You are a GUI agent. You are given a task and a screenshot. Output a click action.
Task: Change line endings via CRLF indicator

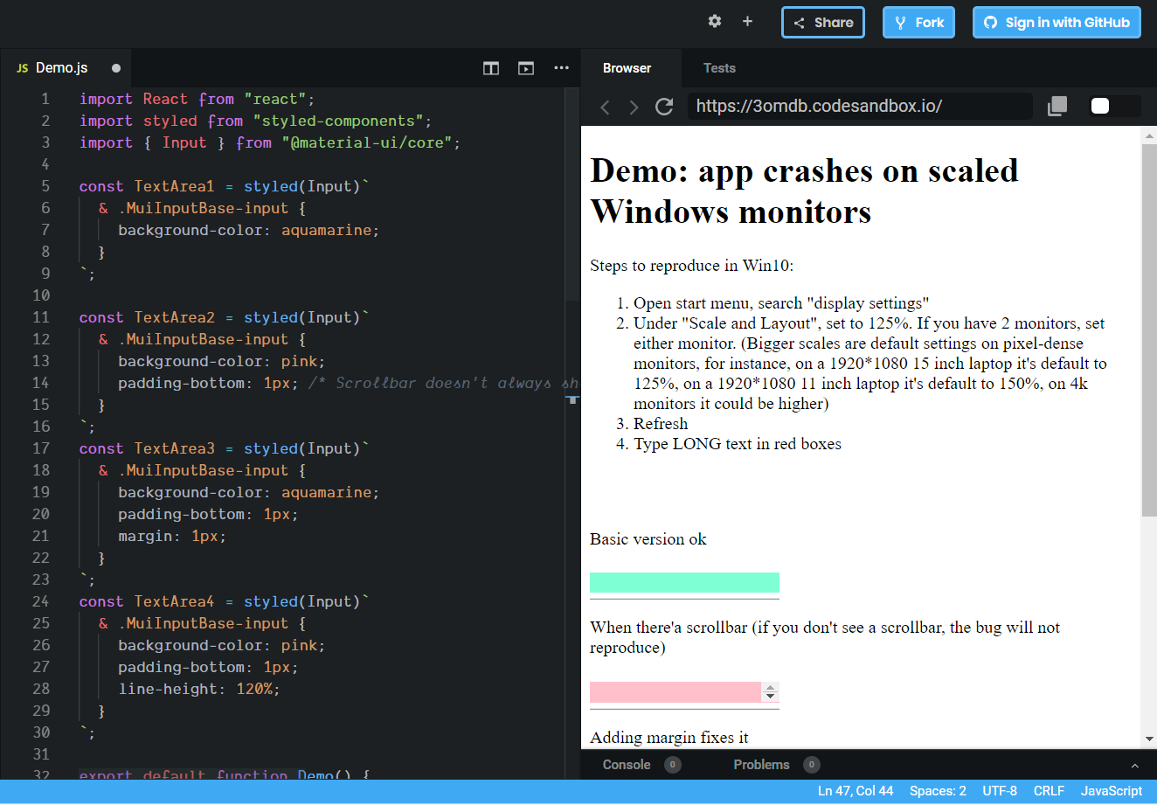1049,790
